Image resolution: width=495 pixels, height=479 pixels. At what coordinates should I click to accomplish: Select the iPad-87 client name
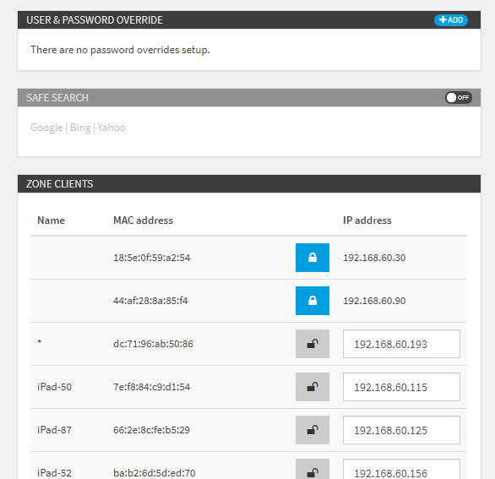point(54,430)
